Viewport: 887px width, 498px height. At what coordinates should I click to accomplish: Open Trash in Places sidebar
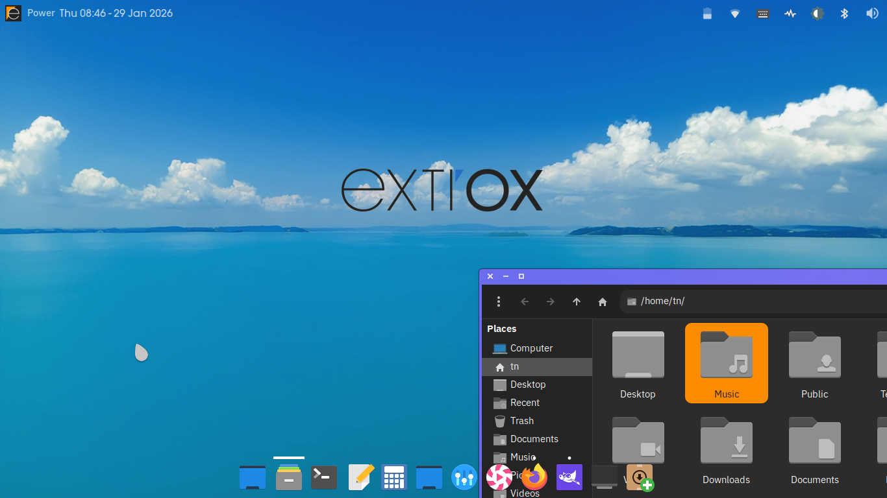(x=537, y=421)
